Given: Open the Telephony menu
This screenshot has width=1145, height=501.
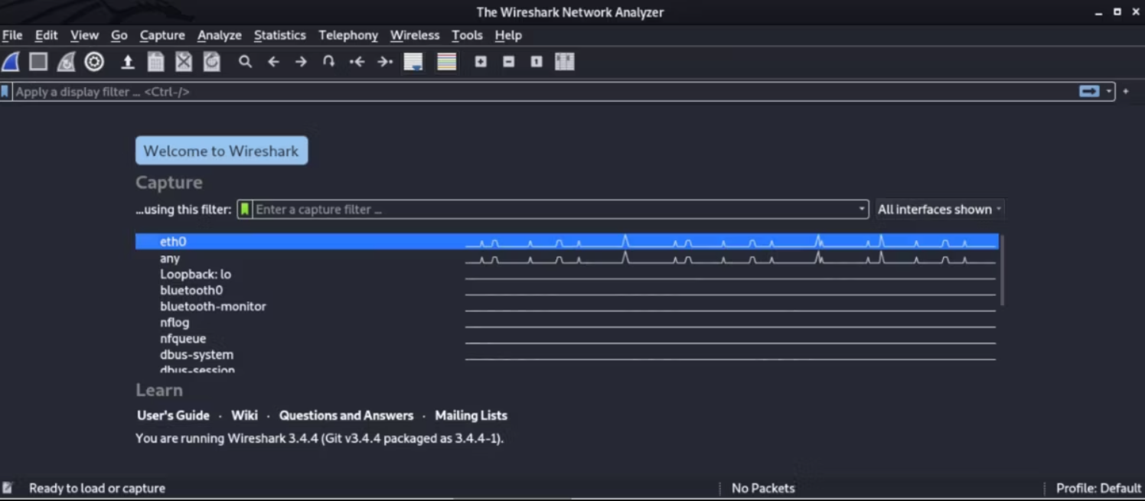Looking at the screenshot, I should (348, 35).
